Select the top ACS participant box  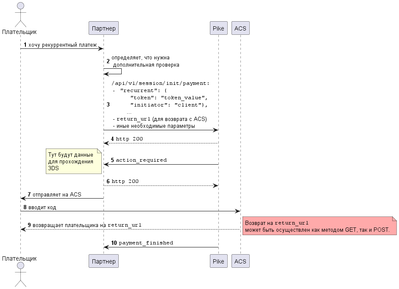pos(240,28)
